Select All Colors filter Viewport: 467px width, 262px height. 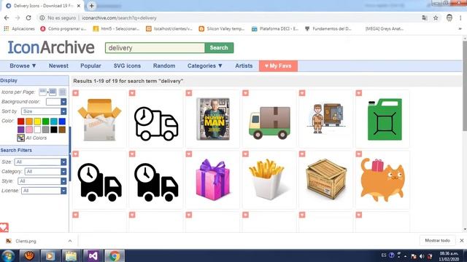coord(32,138)
